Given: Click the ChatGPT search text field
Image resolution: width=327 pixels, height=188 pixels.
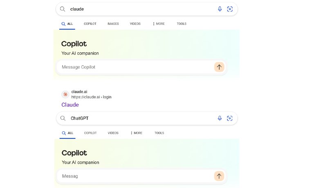Looking at the screenshot, I should (x=142, y=118).
